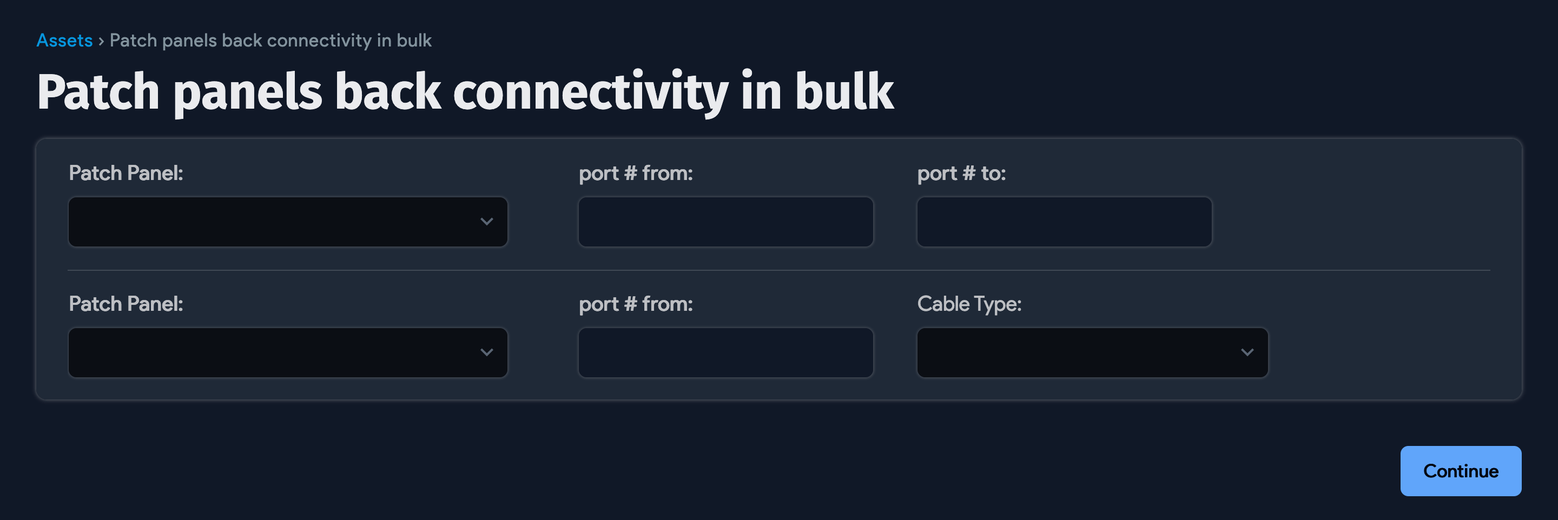Click the chevron on the second Patch Panel select
1558x520 pixels.
pyautogui.click(x=488, y=352)
